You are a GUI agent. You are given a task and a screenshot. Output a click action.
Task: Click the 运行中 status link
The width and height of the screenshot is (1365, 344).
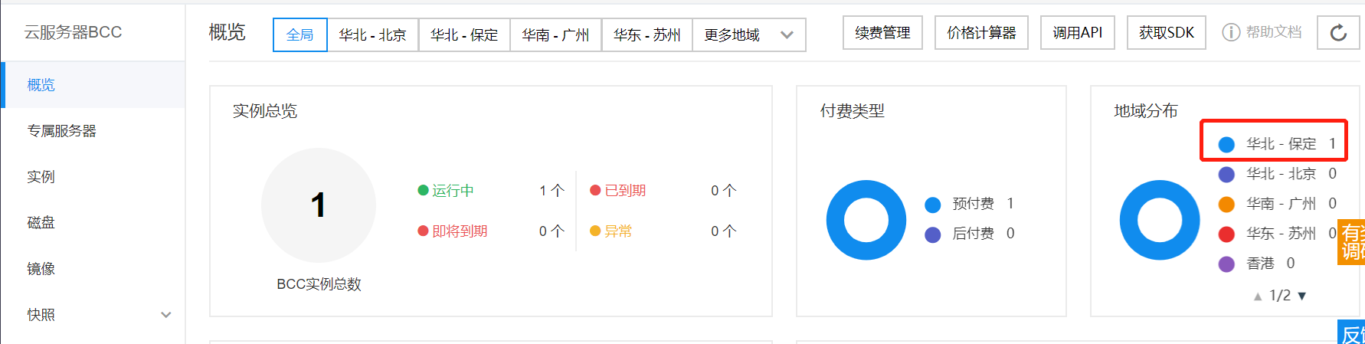click(x=452, y=190)
